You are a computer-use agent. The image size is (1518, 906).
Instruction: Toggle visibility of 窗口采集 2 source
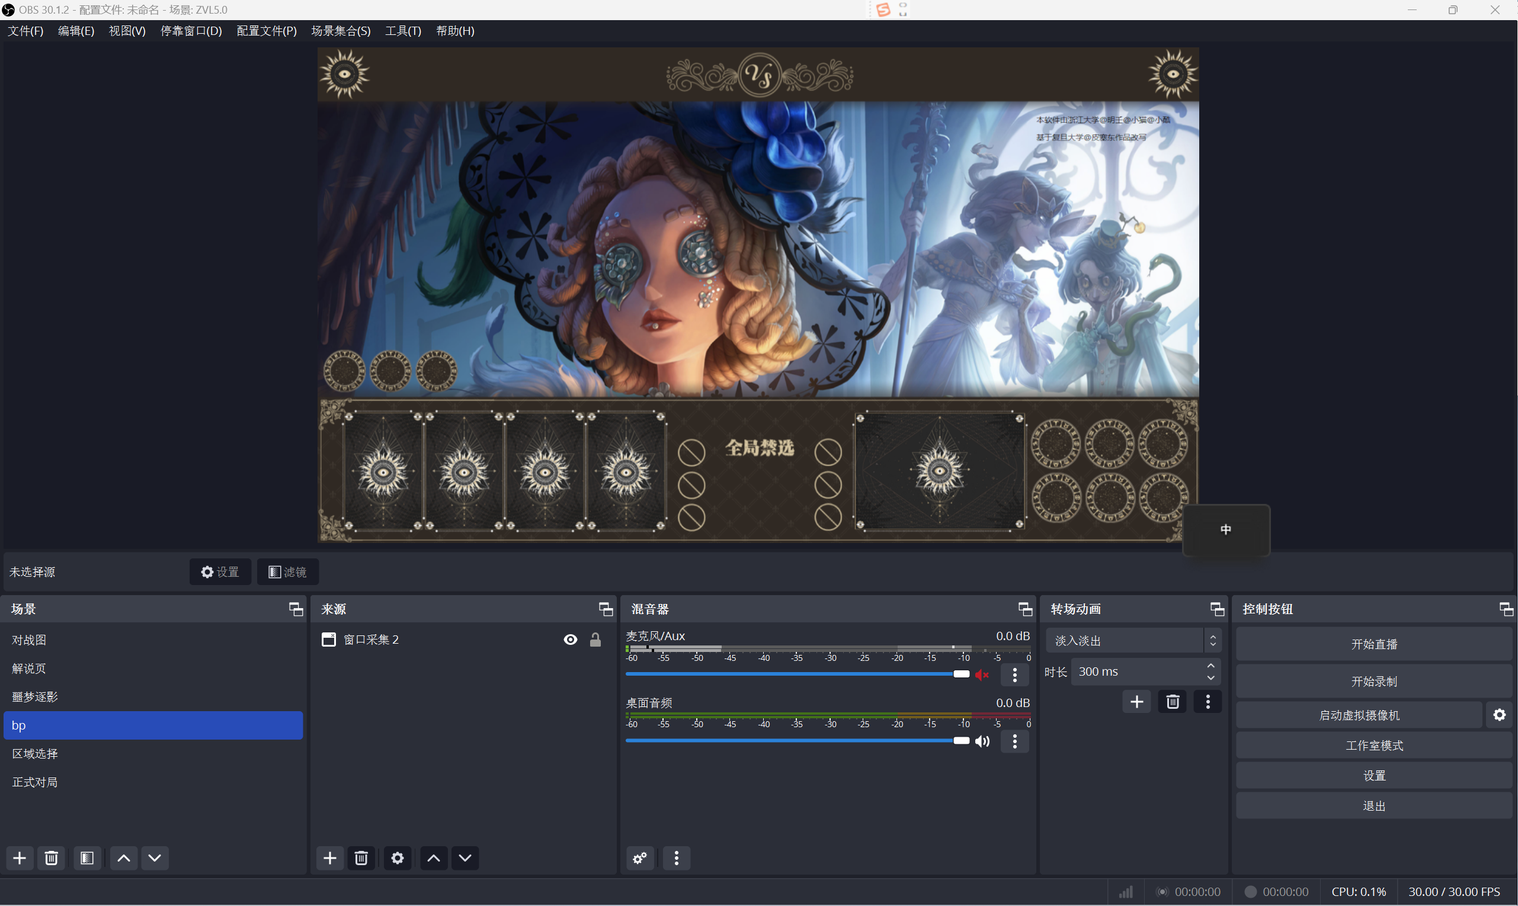571,639
